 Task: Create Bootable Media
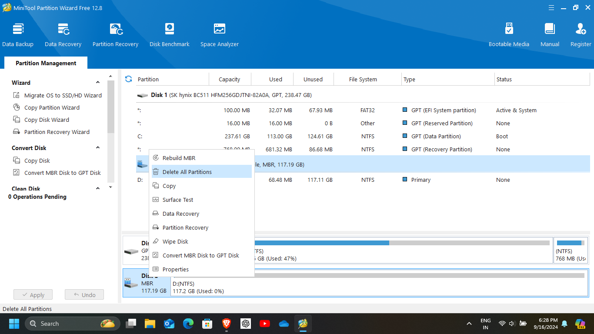(x=509, y=35)
